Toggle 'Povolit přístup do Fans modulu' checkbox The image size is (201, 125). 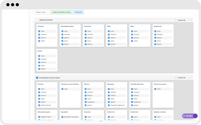[37, 78]
